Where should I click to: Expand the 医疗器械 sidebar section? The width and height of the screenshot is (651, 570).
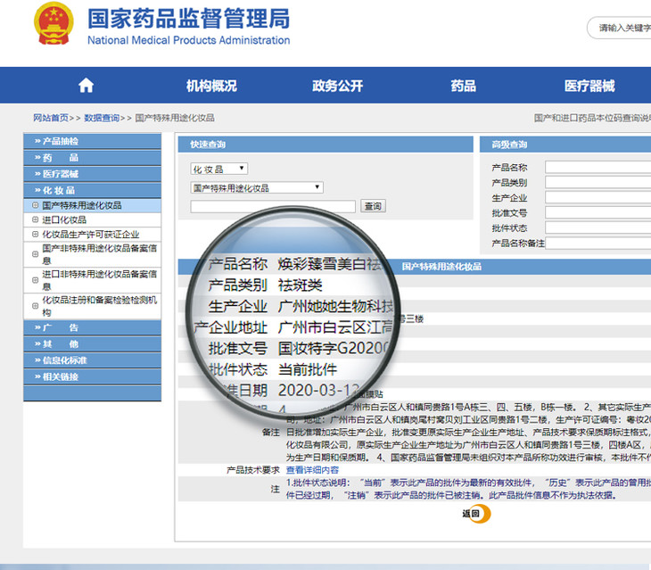[92, 174]
